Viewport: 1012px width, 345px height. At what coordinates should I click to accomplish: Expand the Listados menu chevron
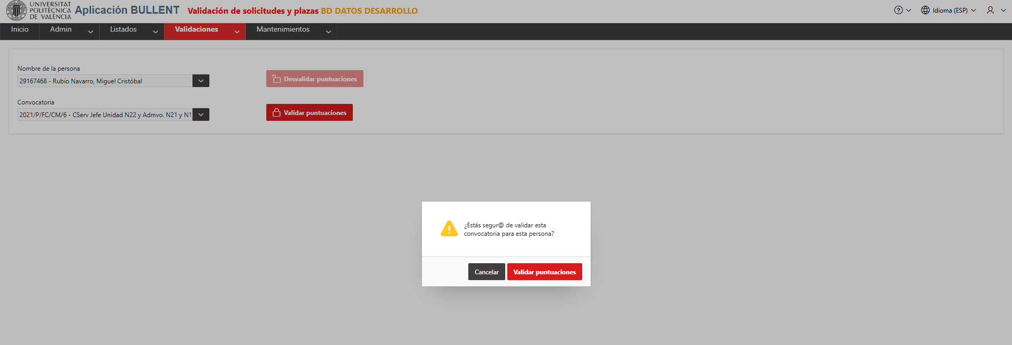pyautogui.click(x=156, y=32)
